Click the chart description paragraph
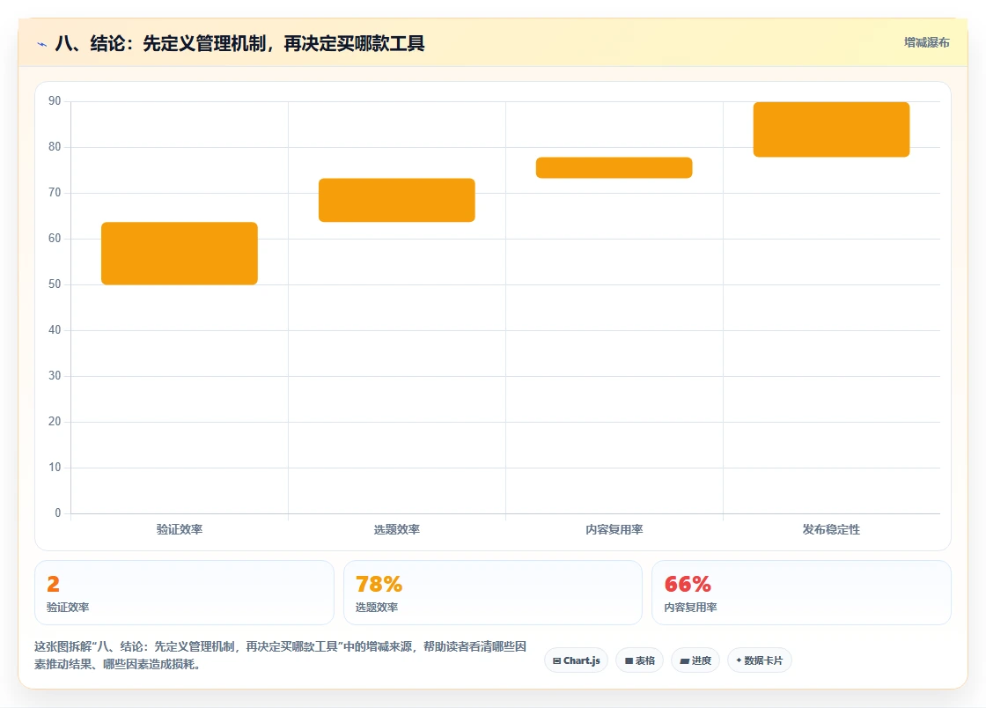986x708 pixels. pos(281,655)
